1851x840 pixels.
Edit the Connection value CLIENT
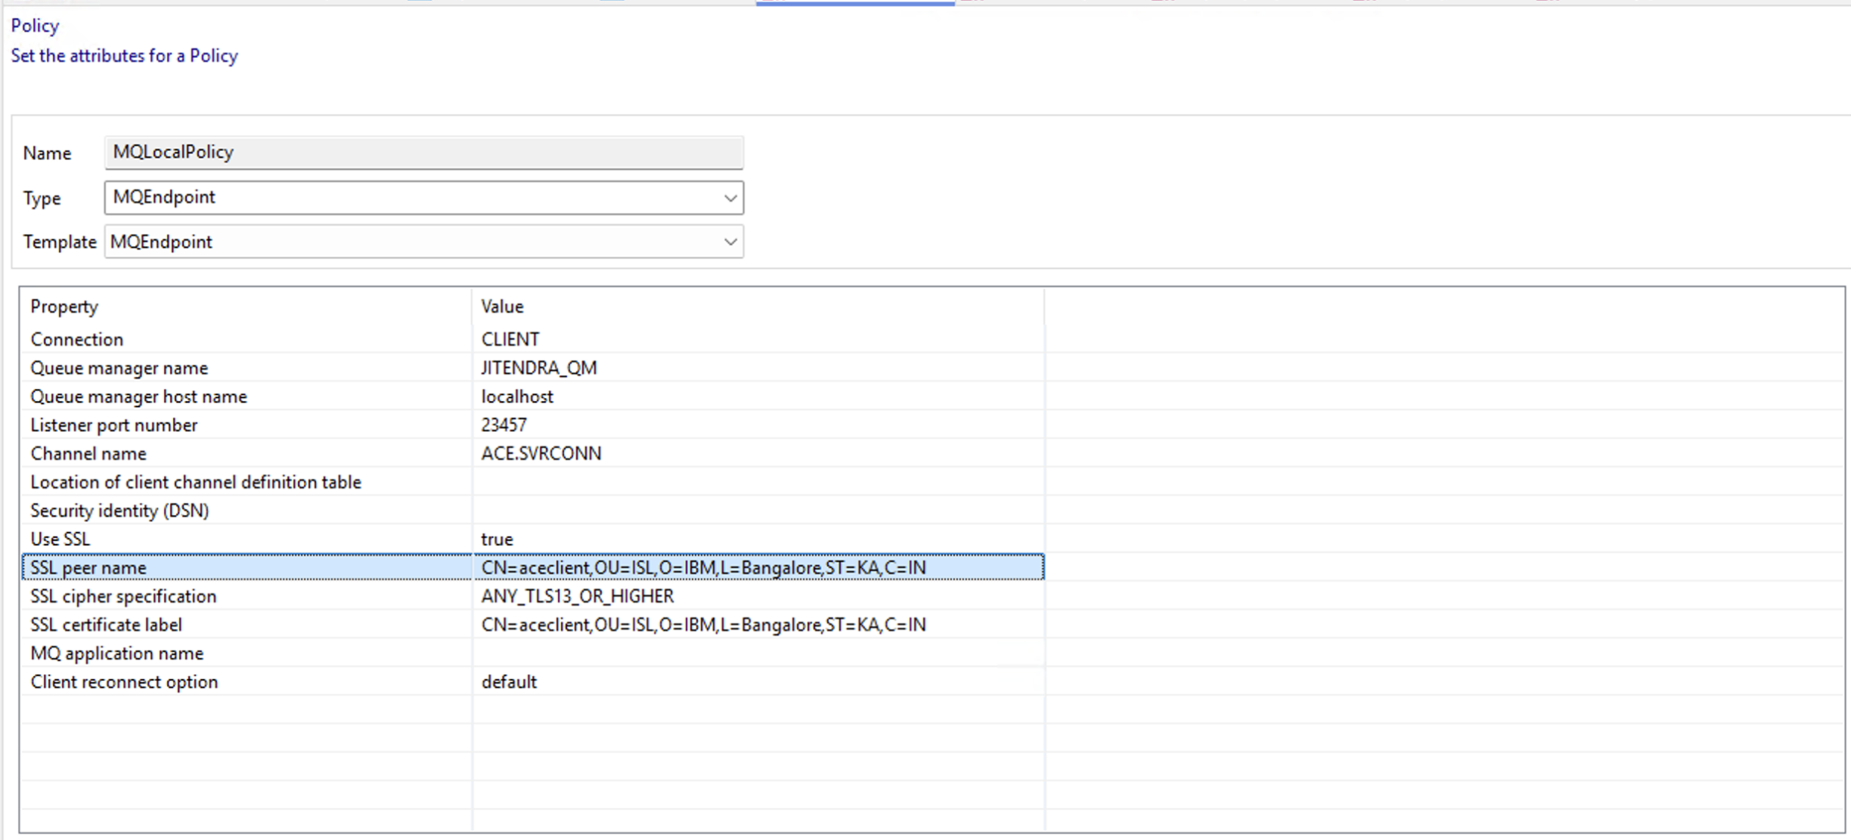(510, 339)
